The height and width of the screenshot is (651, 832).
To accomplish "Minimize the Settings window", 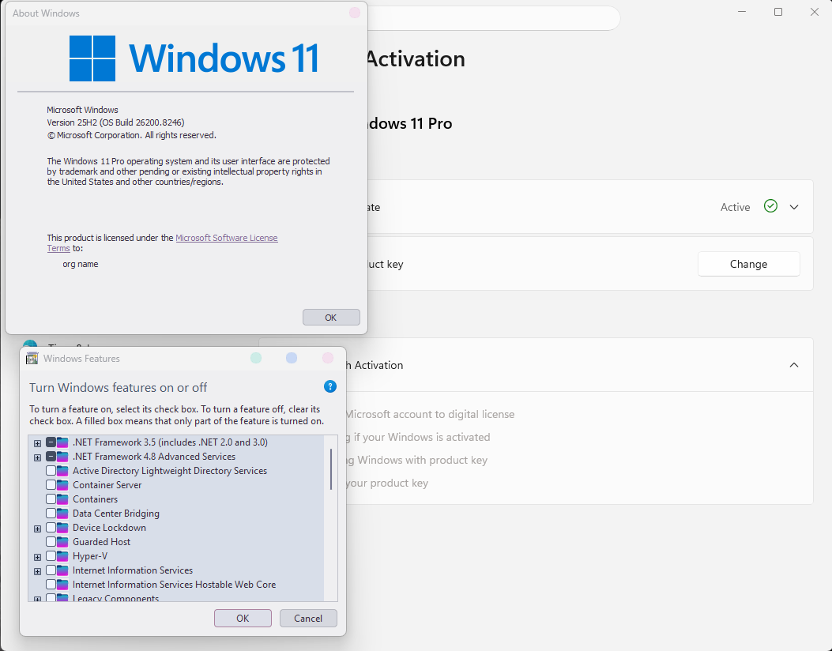I will (x=742, y=12).
